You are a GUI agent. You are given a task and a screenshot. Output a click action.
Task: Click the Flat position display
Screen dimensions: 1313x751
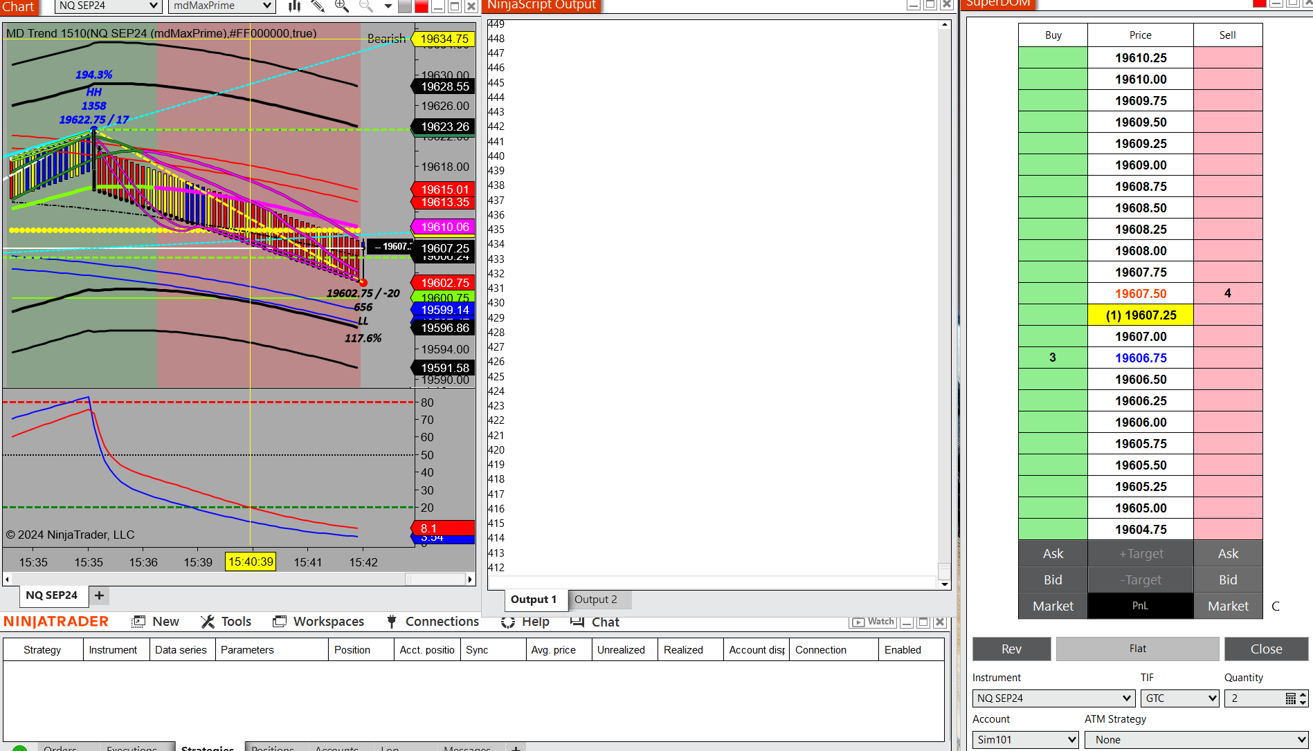tap(1138, 649)
